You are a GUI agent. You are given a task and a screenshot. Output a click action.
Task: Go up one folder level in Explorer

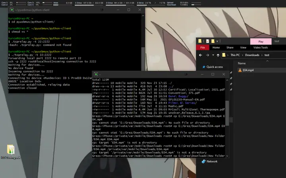218,55
